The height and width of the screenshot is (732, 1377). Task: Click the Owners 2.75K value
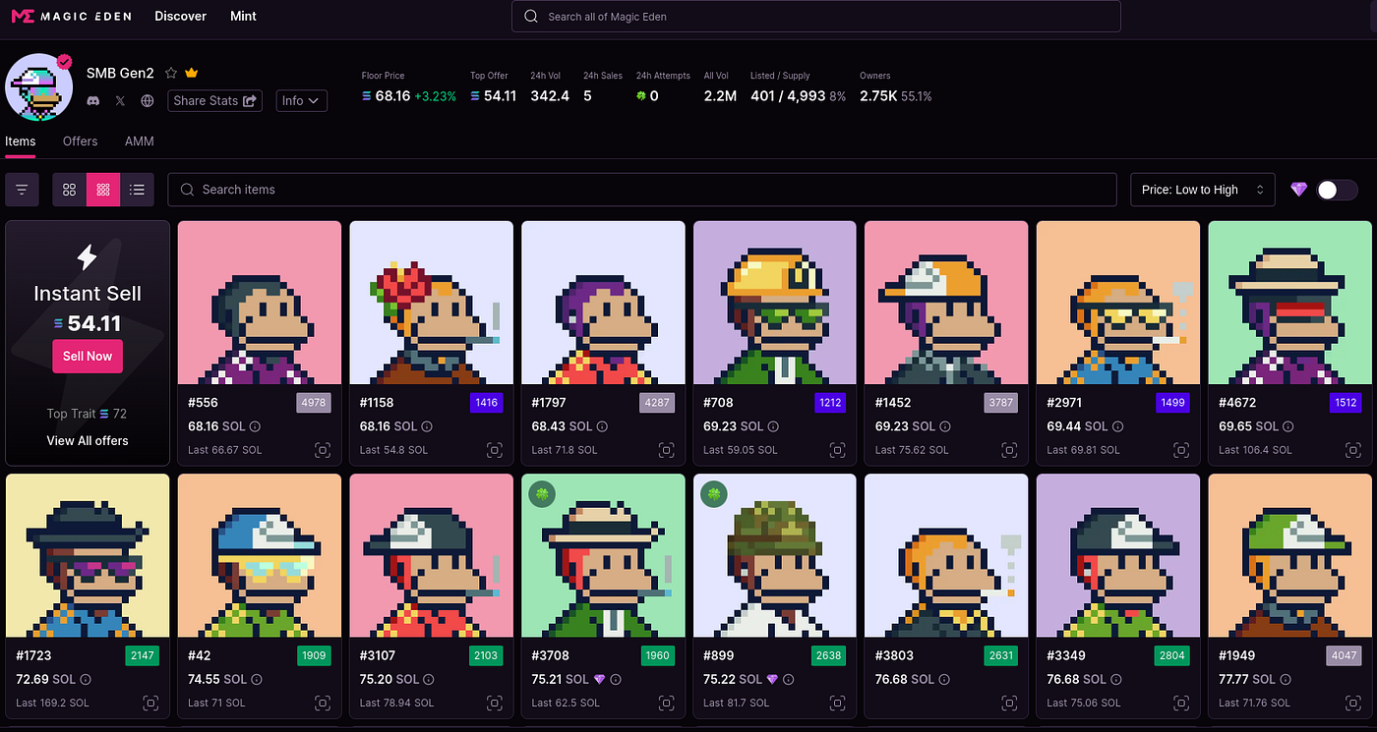(x=878, y=96)
